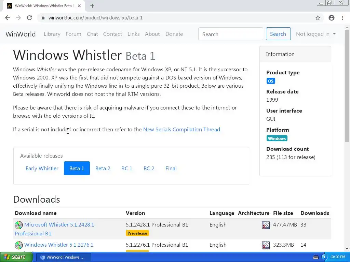Screen dimensions: 350x262
Task: Click the 323.3MB file size cell
Action: [x=283, y=245]
